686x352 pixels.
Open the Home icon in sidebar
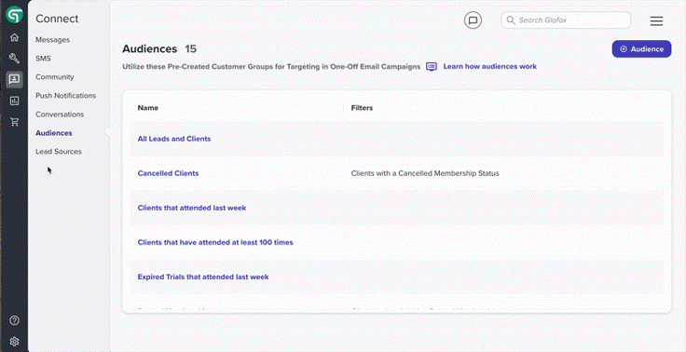[x=14, y=37]
